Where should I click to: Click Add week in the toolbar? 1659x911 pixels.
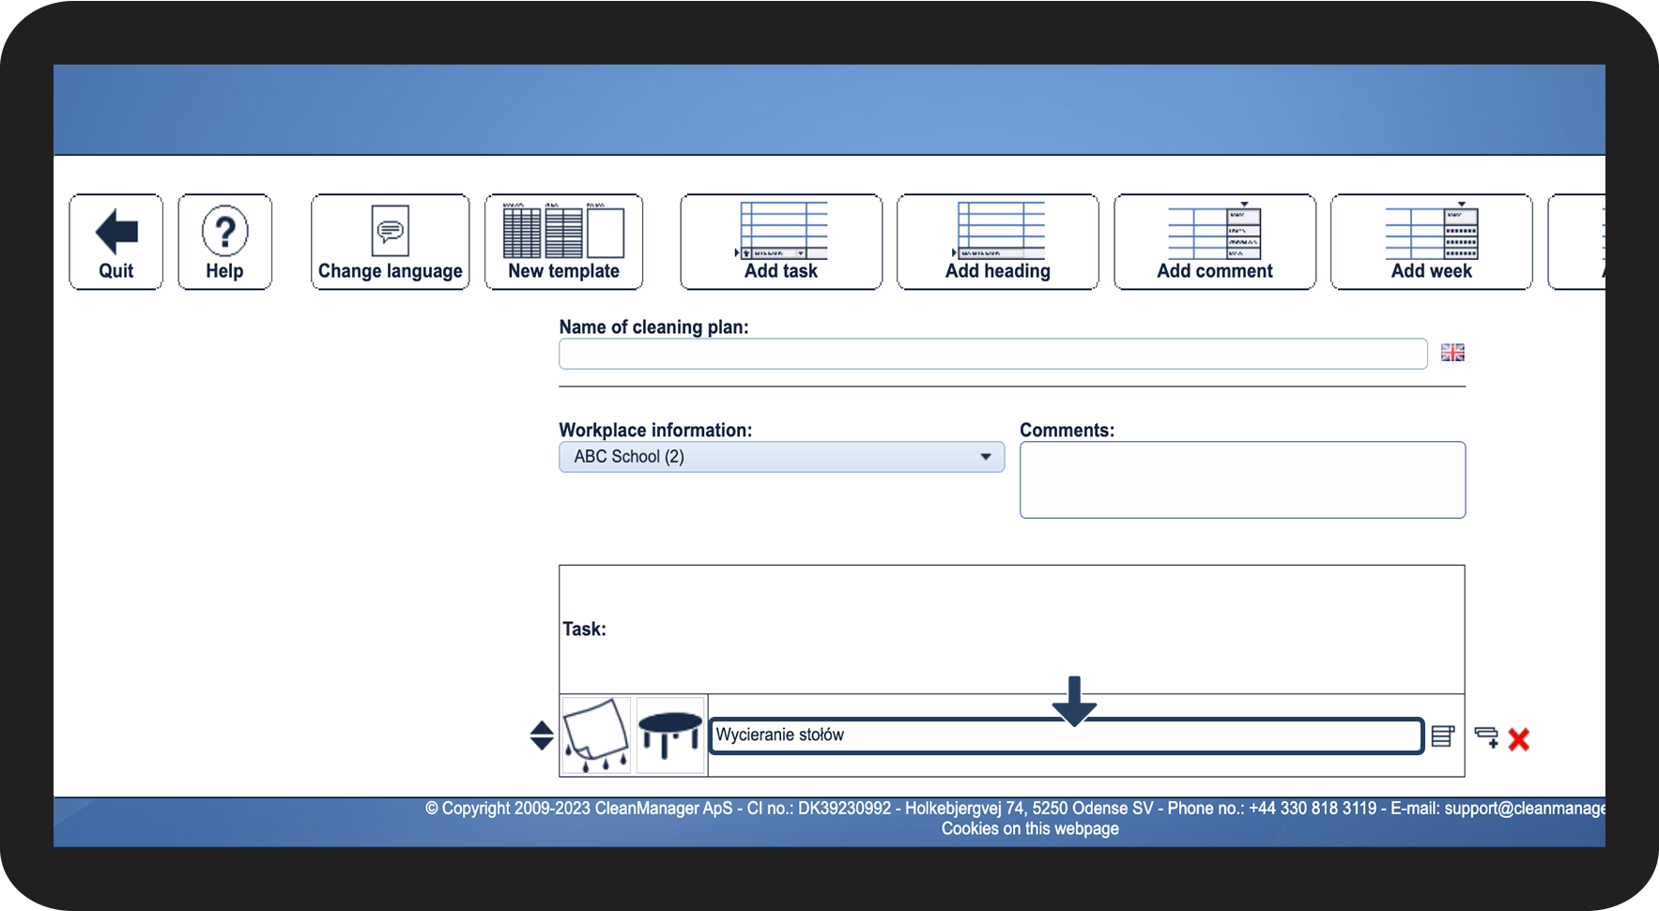click(x=1432, y=242)
